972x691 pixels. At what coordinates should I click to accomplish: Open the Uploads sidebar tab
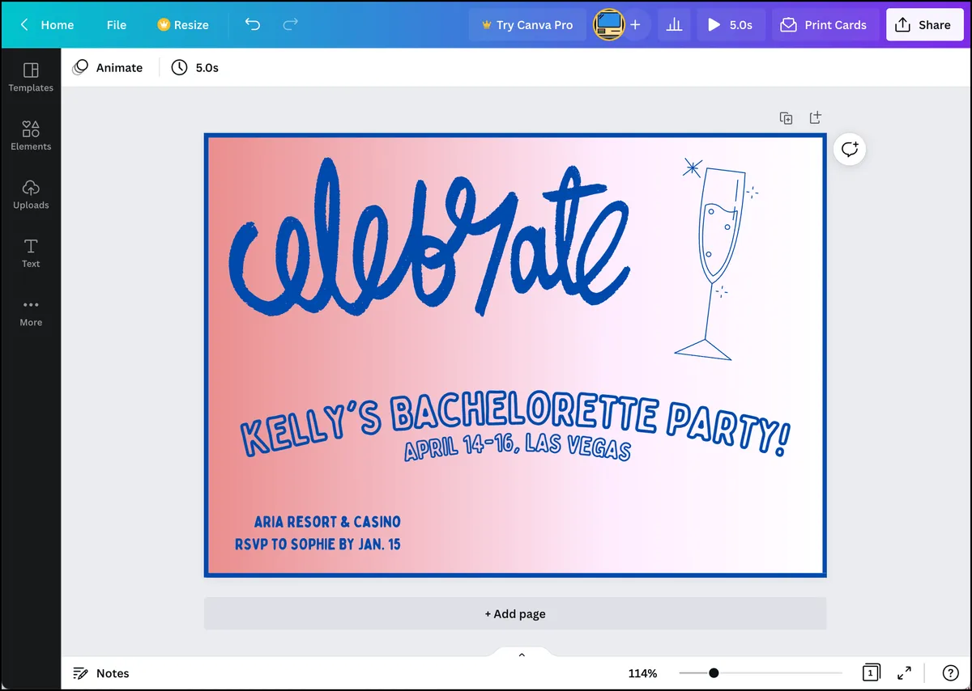click(x=31, y=194)
